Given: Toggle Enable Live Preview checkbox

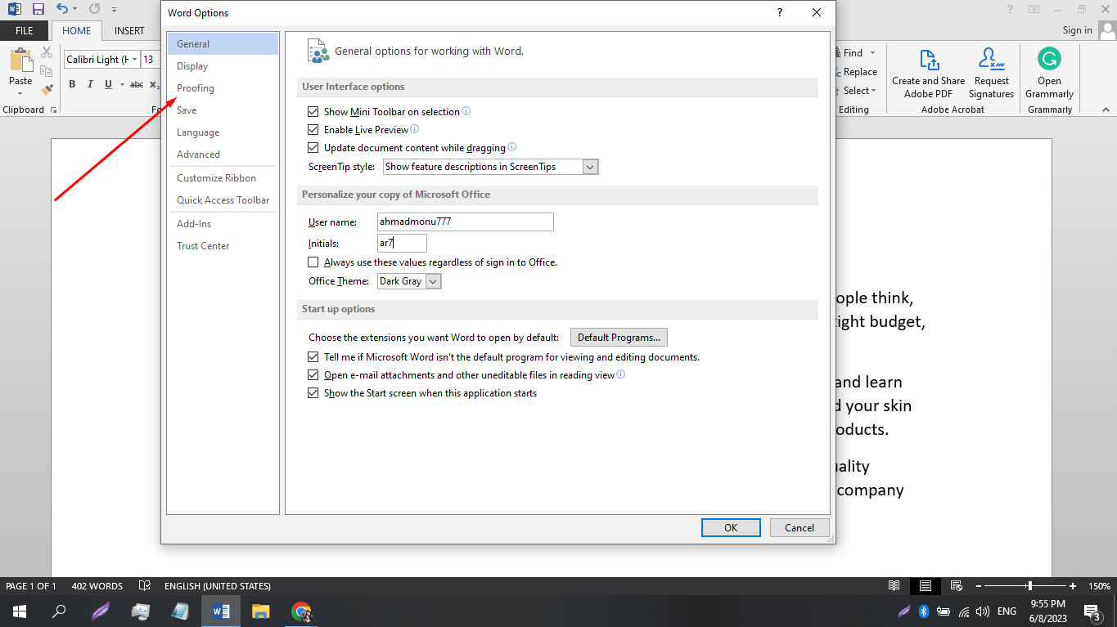Looking at the screenshot, I should pyautogui.click(x=313, y=130).
